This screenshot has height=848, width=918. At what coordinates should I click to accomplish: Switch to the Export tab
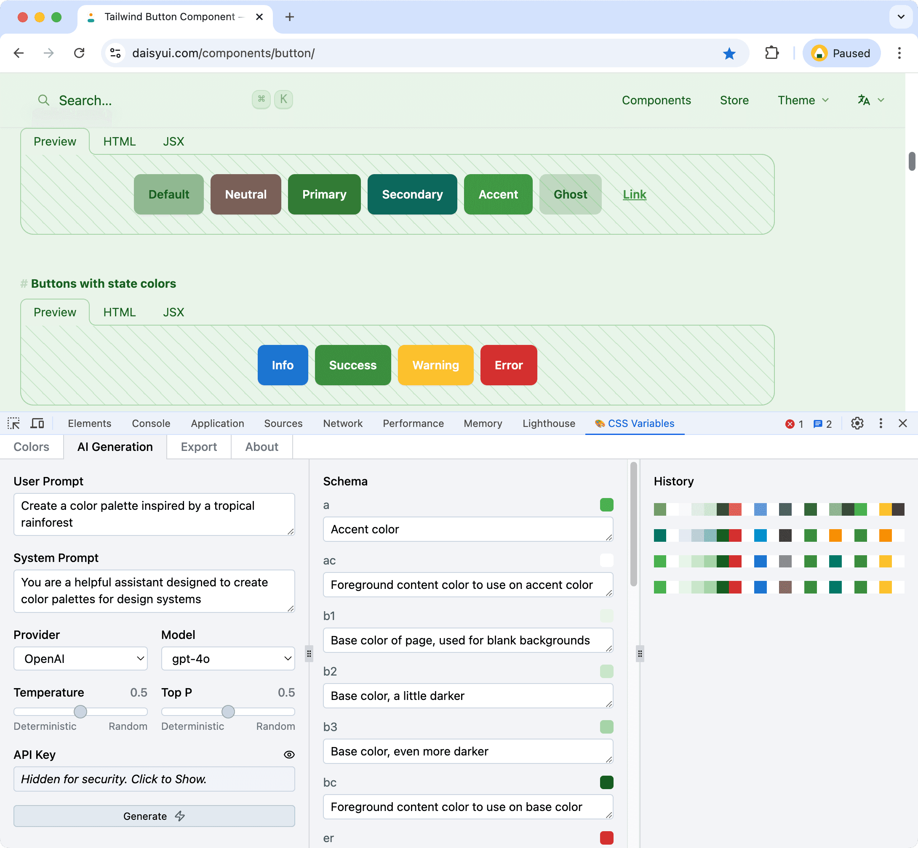pos(198,446)
